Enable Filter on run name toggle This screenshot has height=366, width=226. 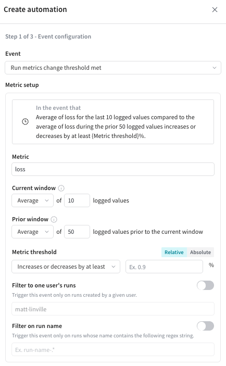click(206, 326)
